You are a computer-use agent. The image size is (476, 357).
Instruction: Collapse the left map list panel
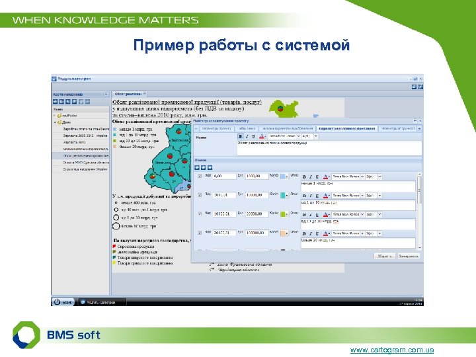tap(106, 94)
